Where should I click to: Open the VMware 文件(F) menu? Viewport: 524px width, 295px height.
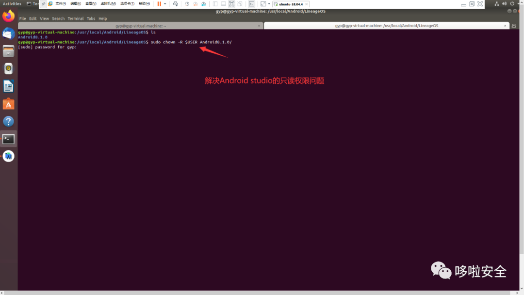click(x=61, y=4)
